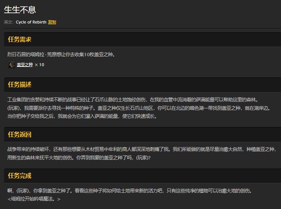Image resolution: width=281 pixels, height=209 pixels.
Task: Collapse the 任务需求 section header
Action: 20,39
